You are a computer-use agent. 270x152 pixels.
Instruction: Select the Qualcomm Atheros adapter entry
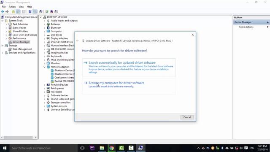pyautogui.click(x=64, y=78)
